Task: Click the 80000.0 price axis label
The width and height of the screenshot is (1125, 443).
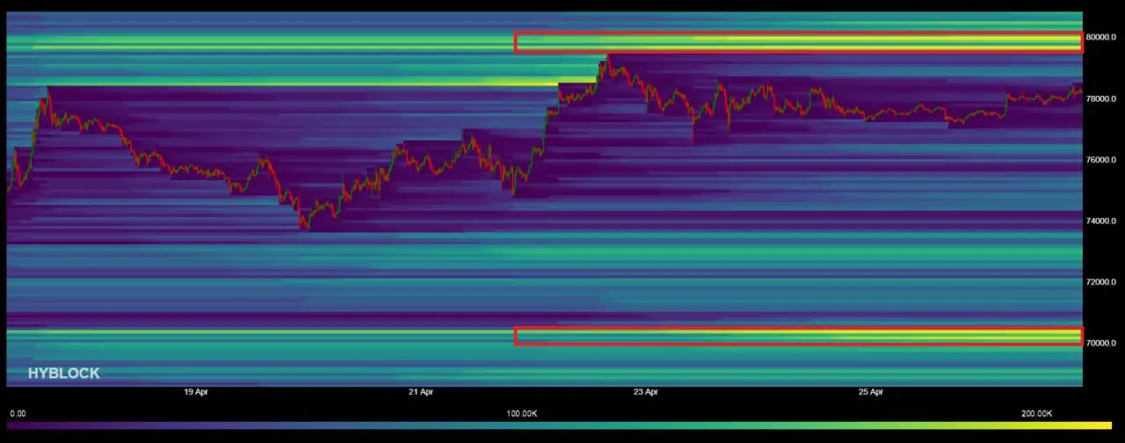Action: point(1101,37)
